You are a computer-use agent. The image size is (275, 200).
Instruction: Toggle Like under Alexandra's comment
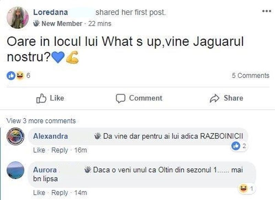(39, 150)
